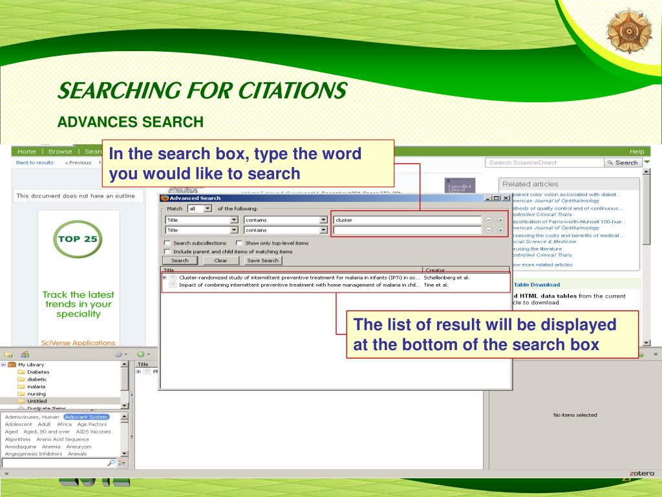Expand the Cluster-randomized study result
662x497 pixels.
165,278
